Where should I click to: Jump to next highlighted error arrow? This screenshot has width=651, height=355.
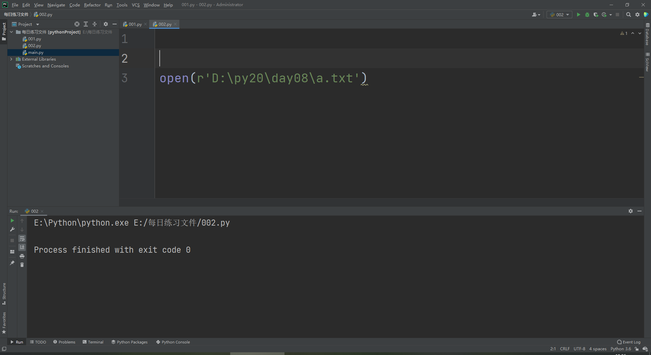(640, 33)
